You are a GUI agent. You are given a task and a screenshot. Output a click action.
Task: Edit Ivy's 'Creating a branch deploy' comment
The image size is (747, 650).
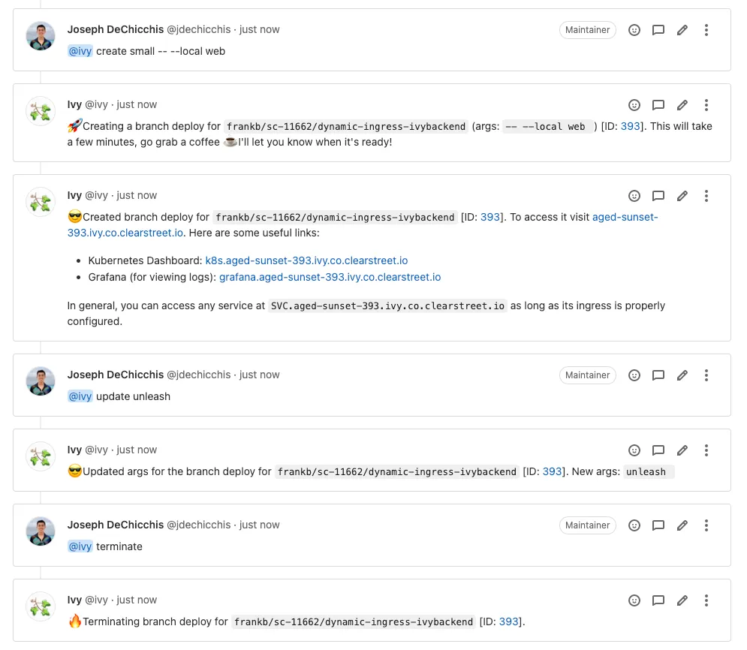(x=682, y=105)
